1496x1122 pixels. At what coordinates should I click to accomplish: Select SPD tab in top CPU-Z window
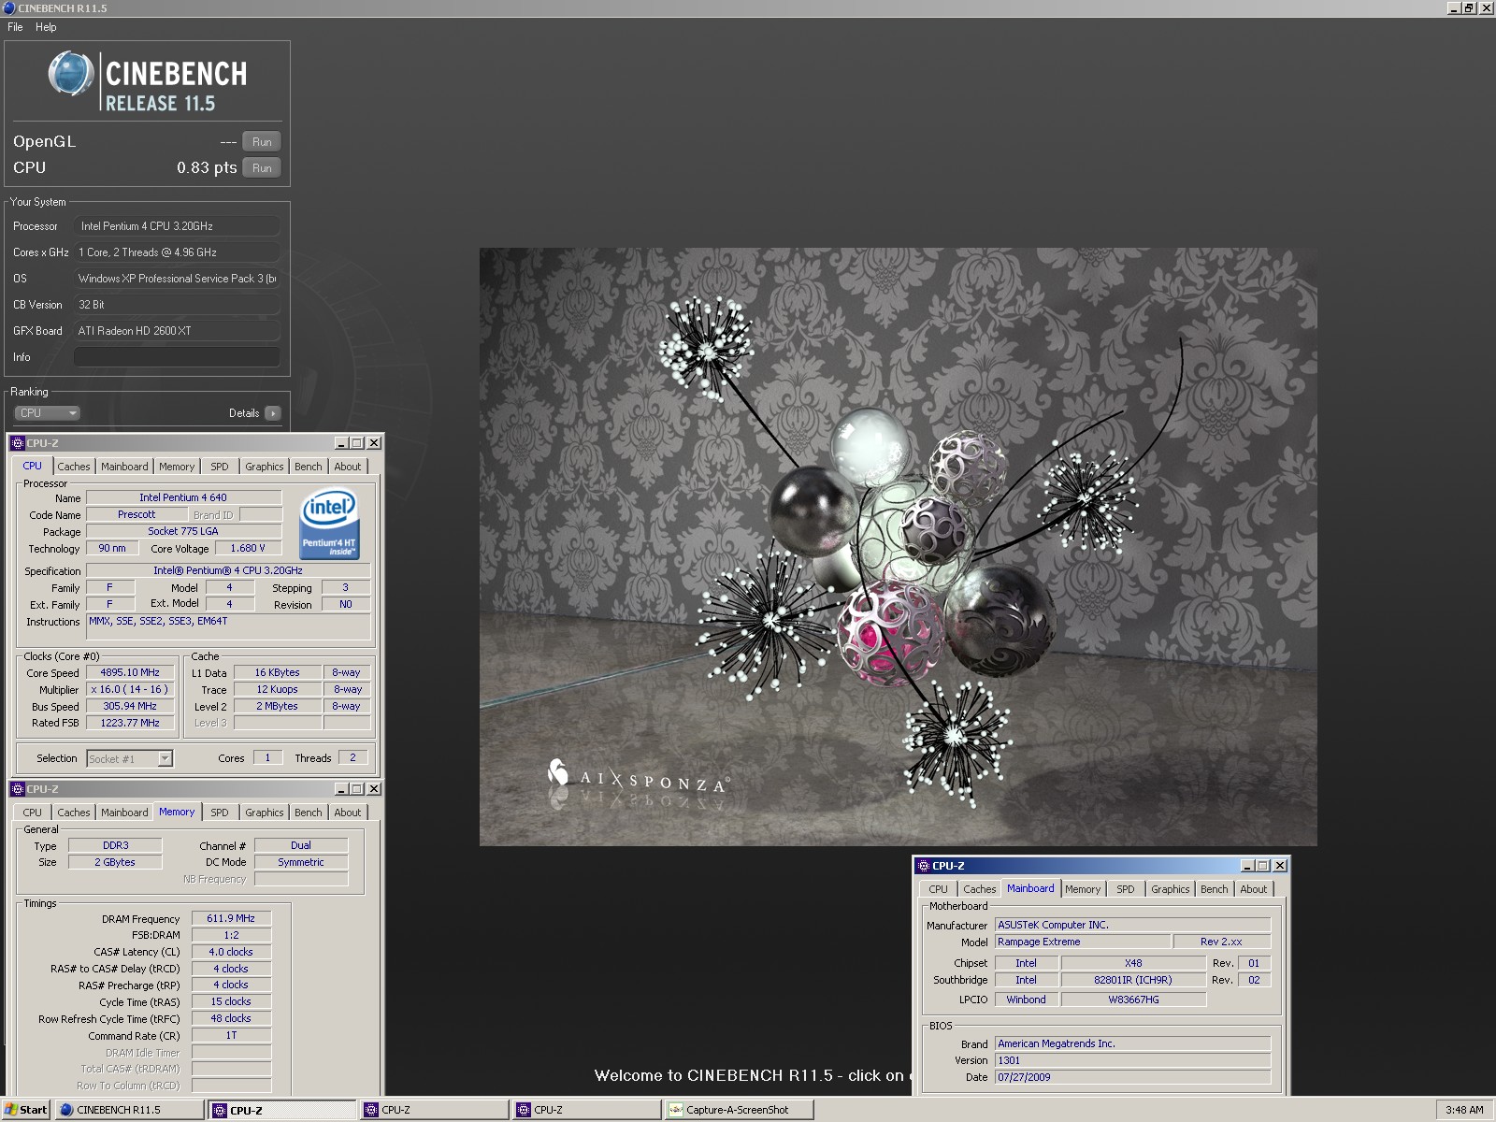(x=220, y=467)
